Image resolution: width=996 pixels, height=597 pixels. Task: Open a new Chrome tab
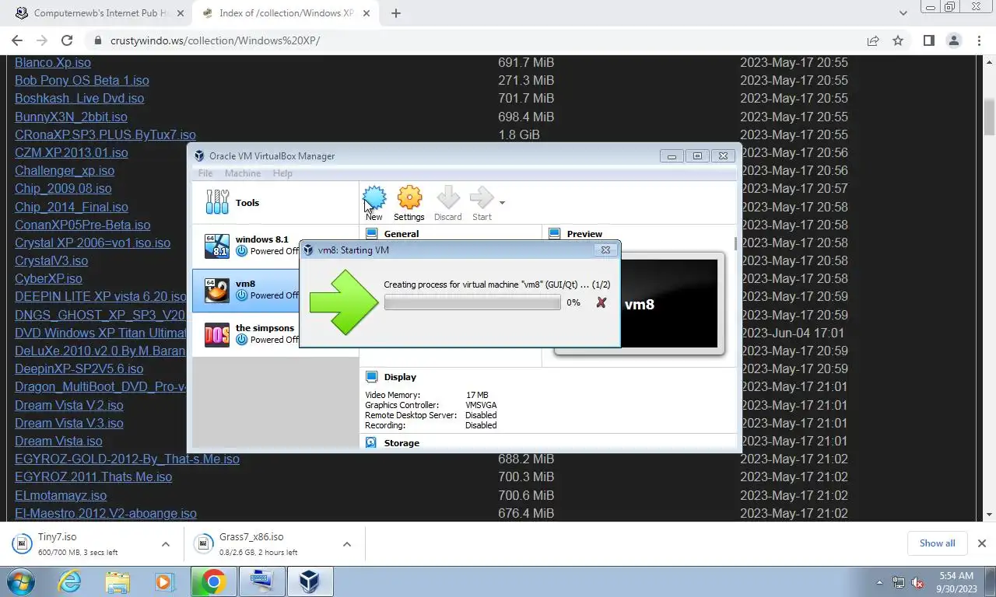(396, 13)
